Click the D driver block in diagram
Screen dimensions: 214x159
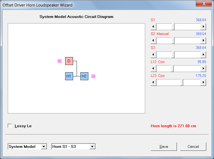[69, 61]
